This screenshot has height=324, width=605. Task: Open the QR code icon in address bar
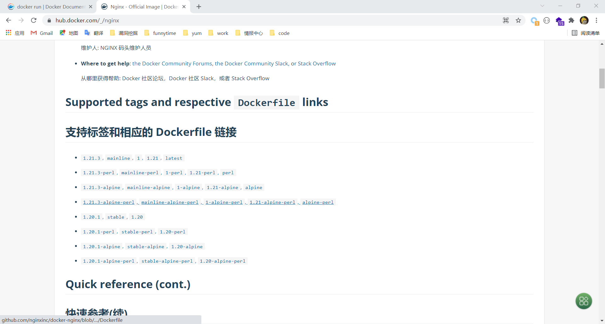(506, 20)
